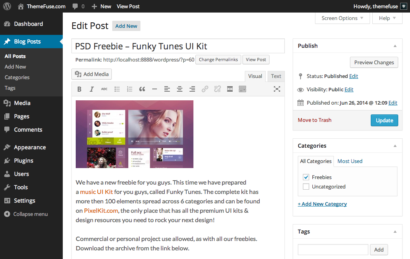Collapse the Tags panel
Screen dimensions: 410x259
395,232
